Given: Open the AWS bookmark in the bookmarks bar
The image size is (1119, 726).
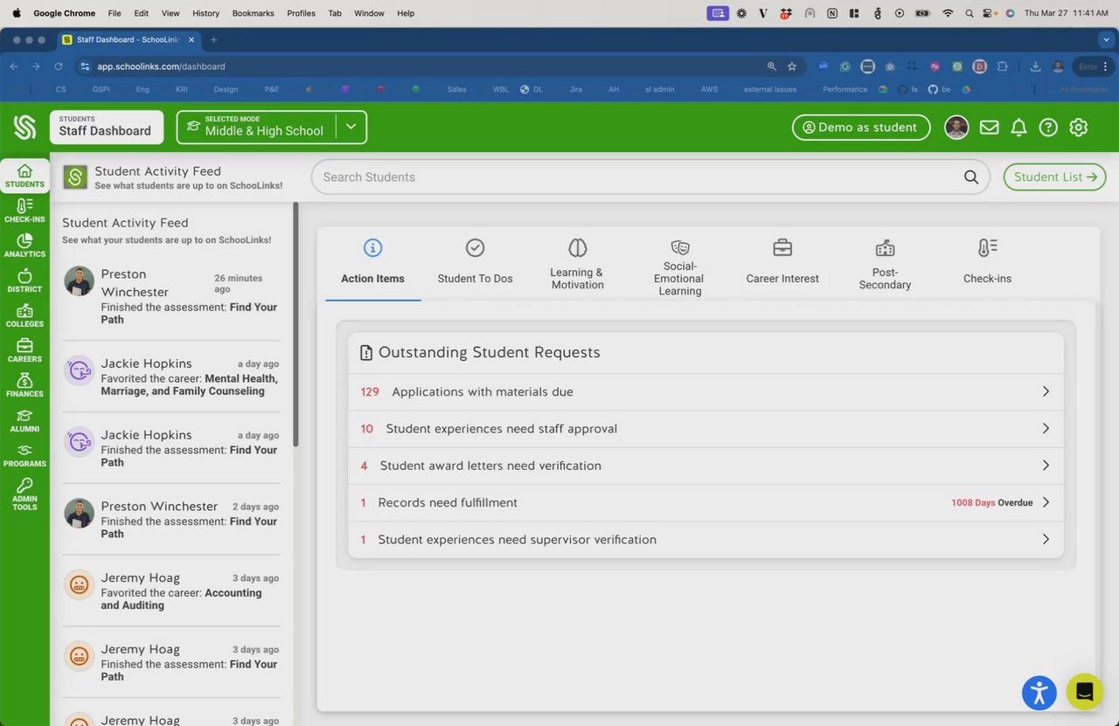Looking at the screenshot, I should point(709,89).
